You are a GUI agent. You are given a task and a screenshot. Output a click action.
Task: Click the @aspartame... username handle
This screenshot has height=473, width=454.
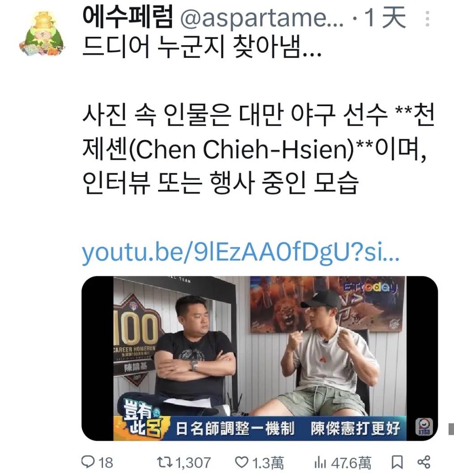click(261, 19)
